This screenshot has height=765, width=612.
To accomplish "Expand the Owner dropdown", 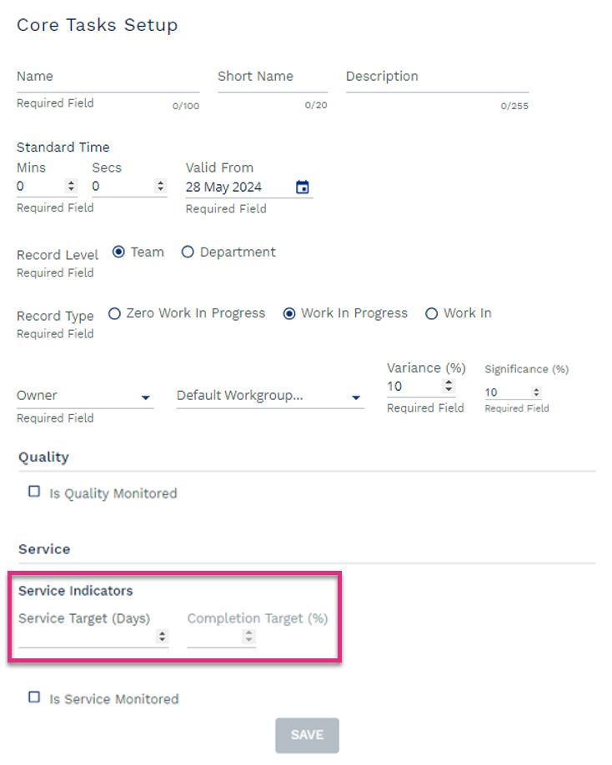I will [x=85, y=396].
